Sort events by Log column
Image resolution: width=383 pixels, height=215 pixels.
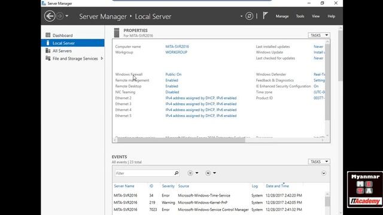(x=255, y=186)
